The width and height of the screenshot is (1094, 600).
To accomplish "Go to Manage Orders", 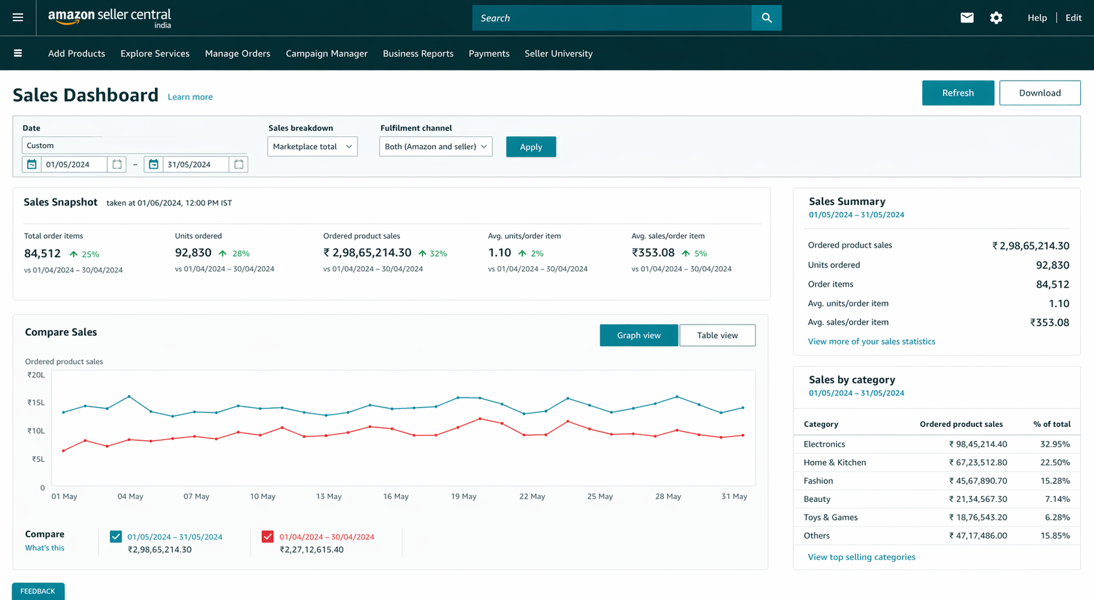I will coord(238,54).
